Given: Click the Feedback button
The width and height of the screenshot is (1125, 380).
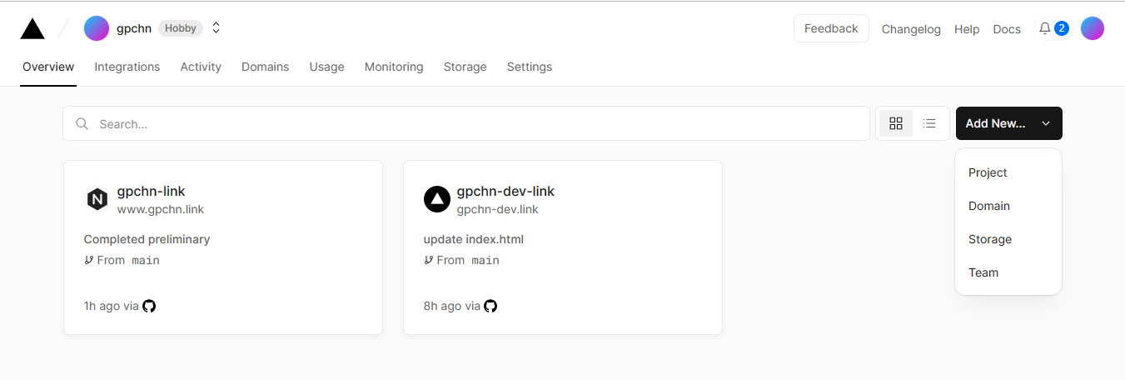Looking at the screenshot, I should pos(830,28).
